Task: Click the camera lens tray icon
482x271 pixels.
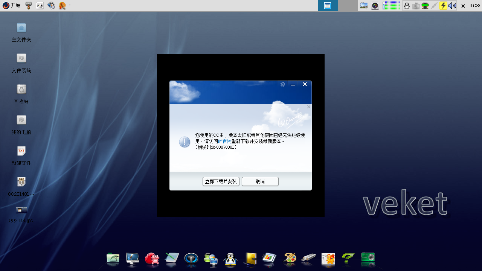Action: coord(375,6)
